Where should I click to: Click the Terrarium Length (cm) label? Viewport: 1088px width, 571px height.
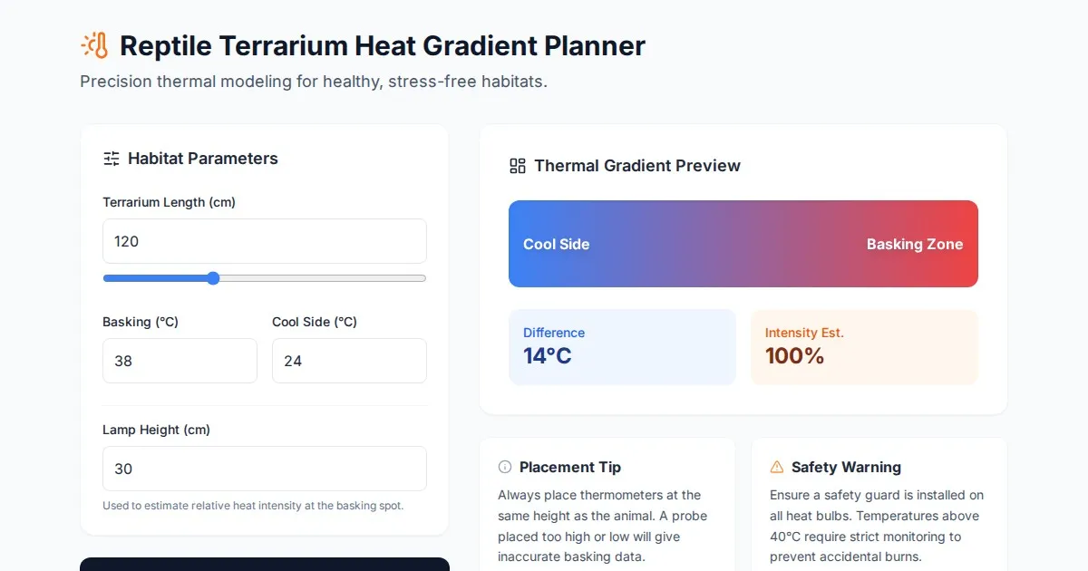tap(169, 202)
